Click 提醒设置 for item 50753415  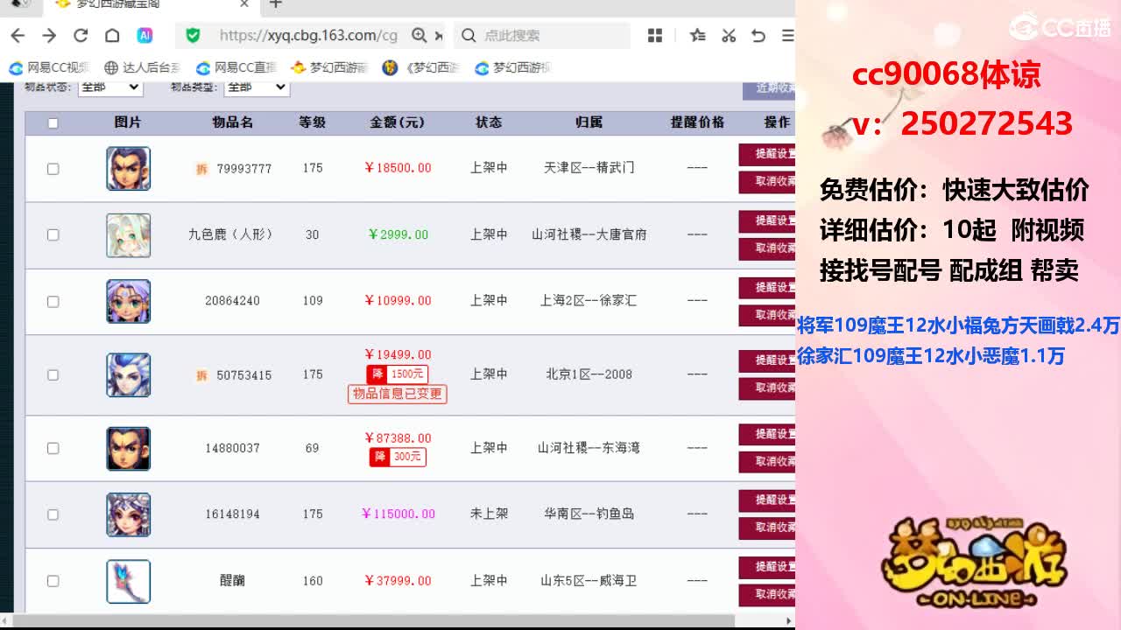coord(767,360)
